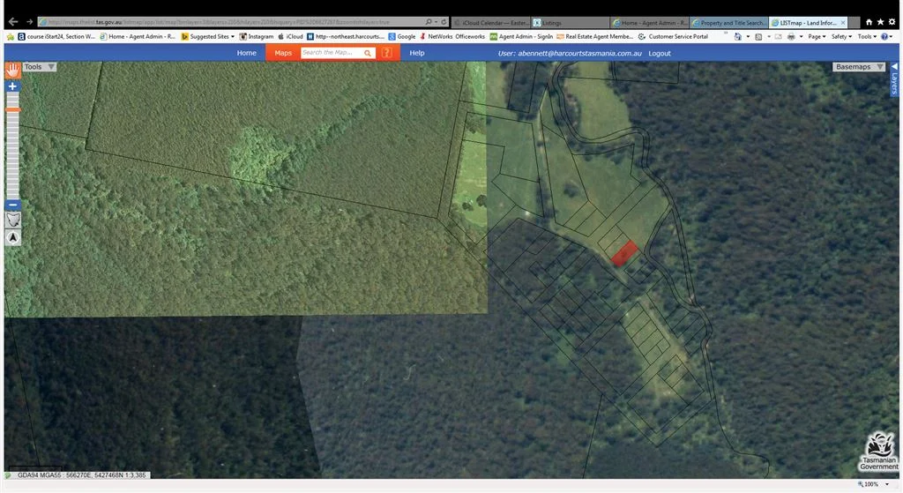Viewport: 903px width, 493px height.
Task: Select the red highlighted land parcel
Action: point(624,253)
